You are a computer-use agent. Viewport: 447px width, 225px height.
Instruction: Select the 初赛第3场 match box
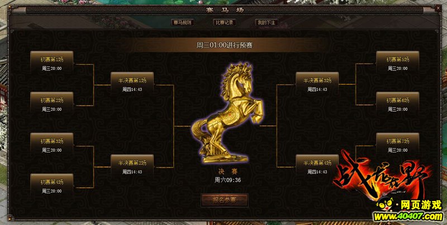[52, 145]
